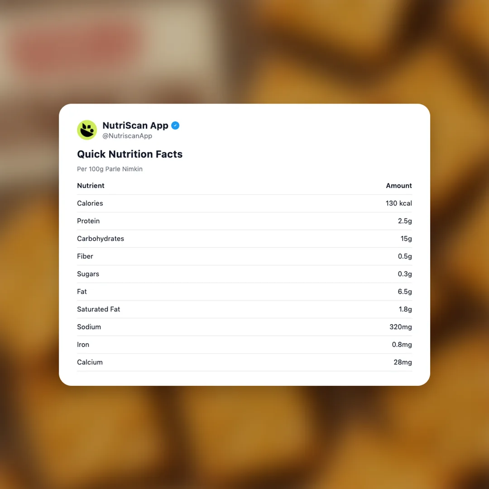Click the NutriScan App profile avatar
The height and width of the screenshot is (489, 489).
tap(87, 130)
